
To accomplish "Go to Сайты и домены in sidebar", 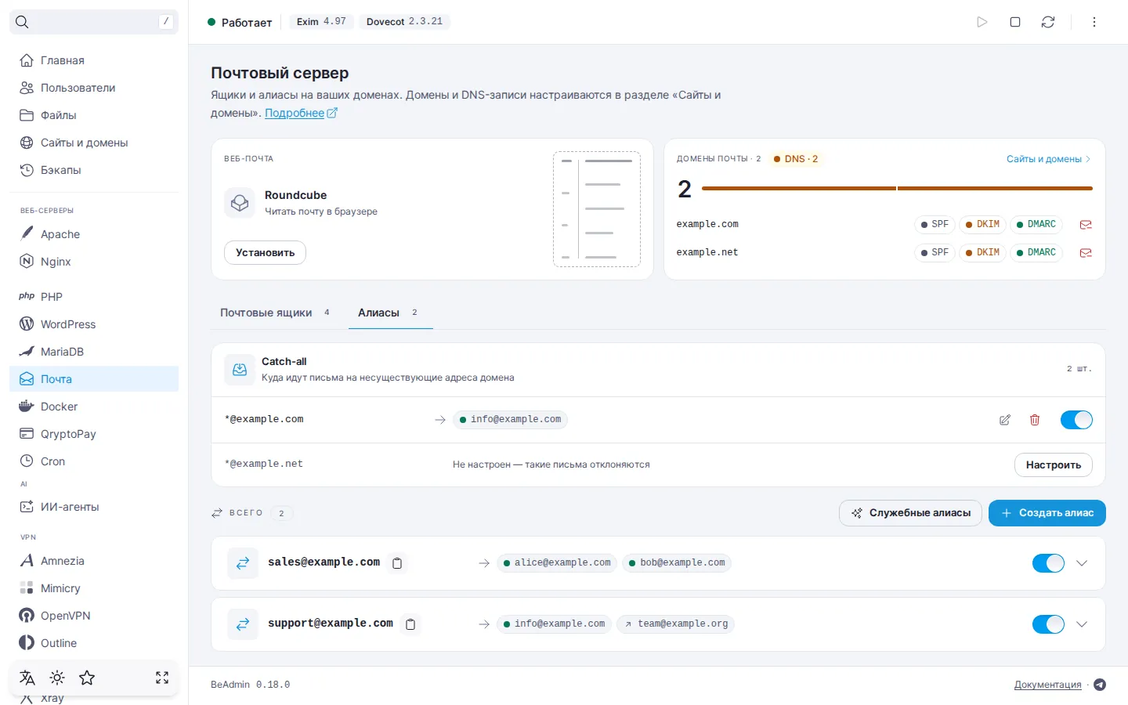I will 94,143.
